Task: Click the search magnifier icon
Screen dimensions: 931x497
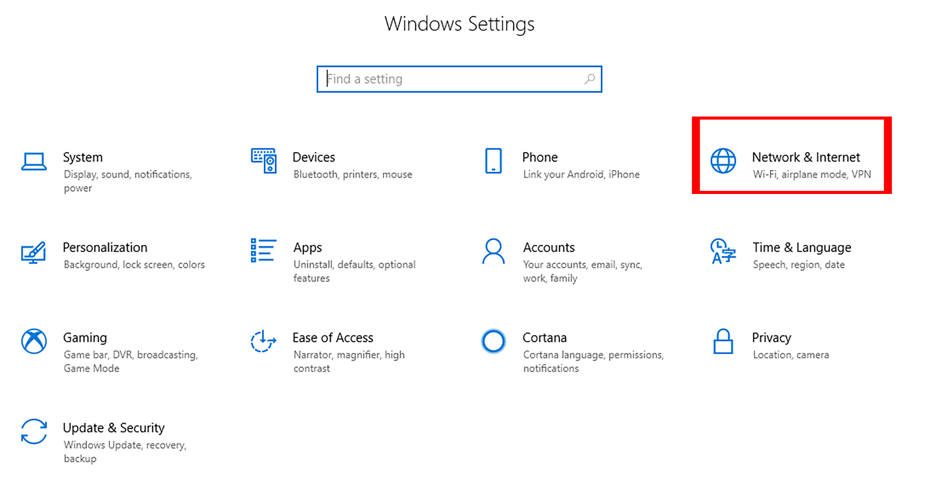Action: (590, 79)
